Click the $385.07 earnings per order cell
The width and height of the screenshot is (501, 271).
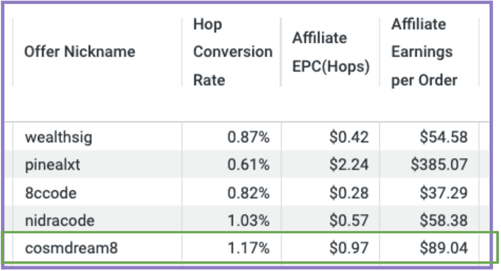point(439,165)
